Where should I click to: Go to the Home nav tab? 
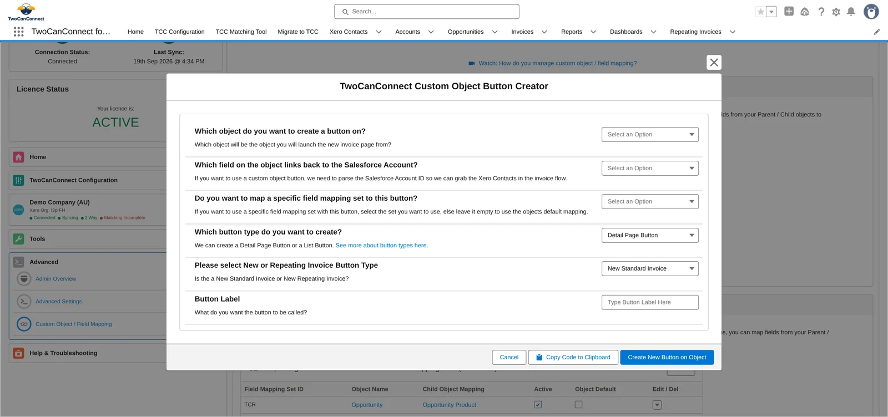point(135,32)
